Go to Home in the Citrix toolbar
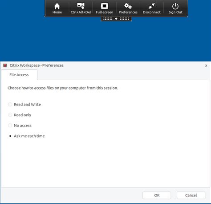The image size is (211, 204). click(x=57, y=8)
